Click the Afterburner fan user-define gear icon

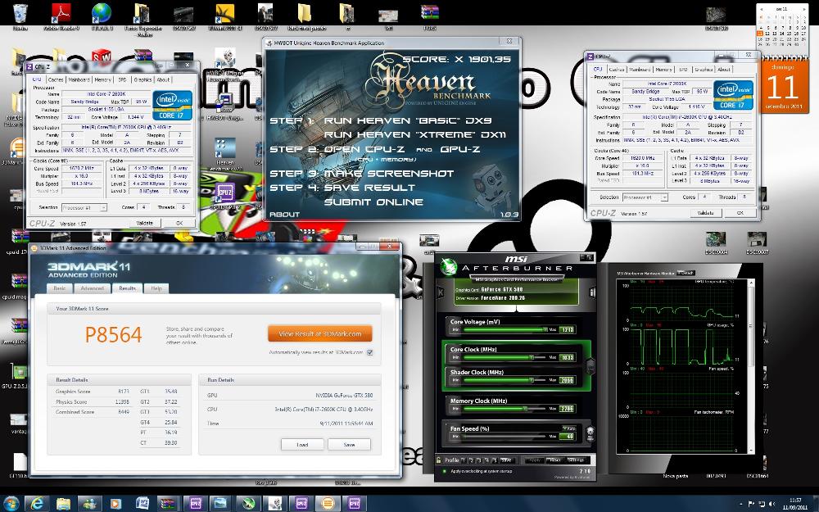click(590, 433)
